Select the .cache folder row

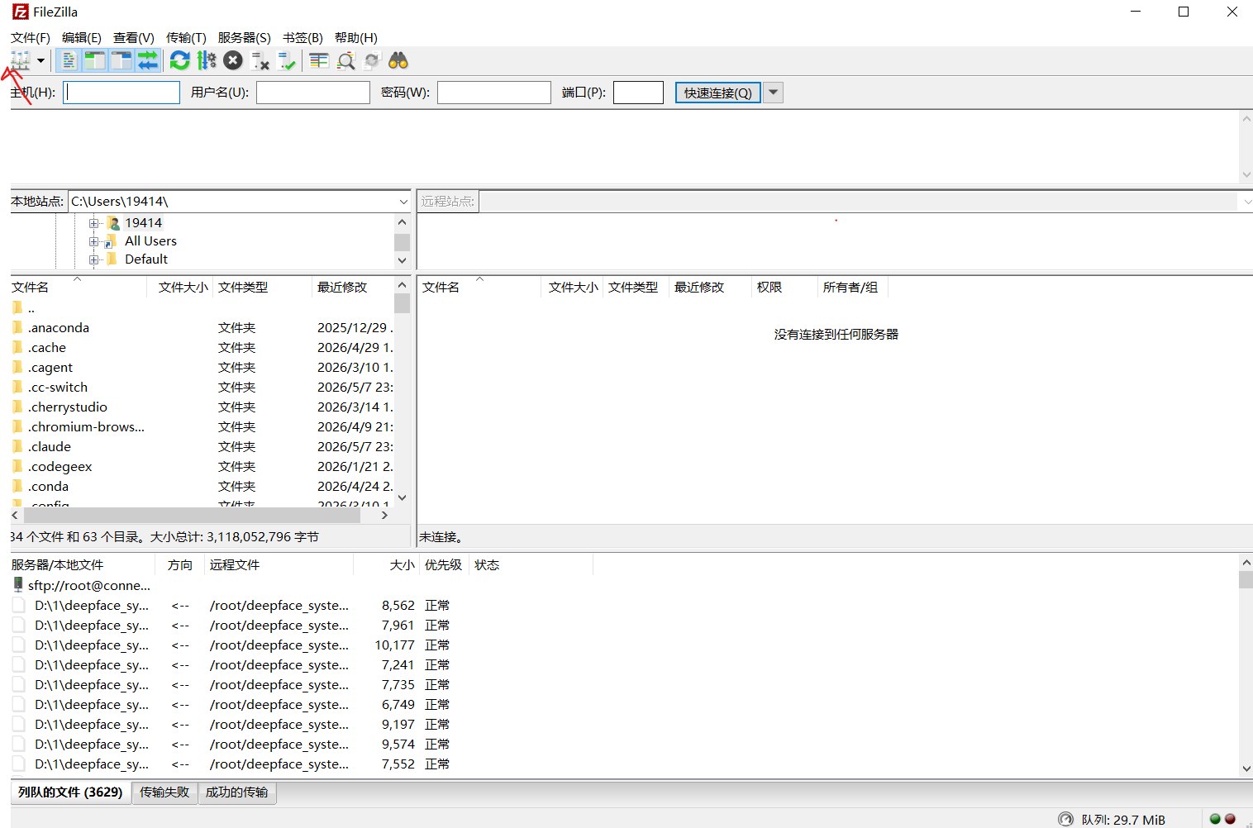(x=202, y=348)
